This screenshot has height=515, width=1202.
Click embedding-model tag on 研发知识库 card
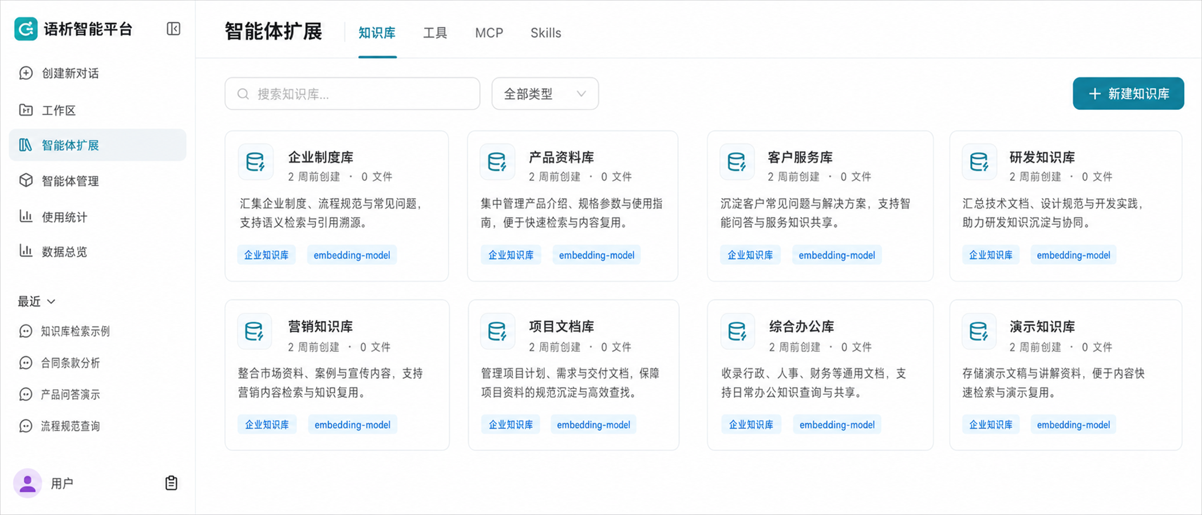pos(1073,255)
